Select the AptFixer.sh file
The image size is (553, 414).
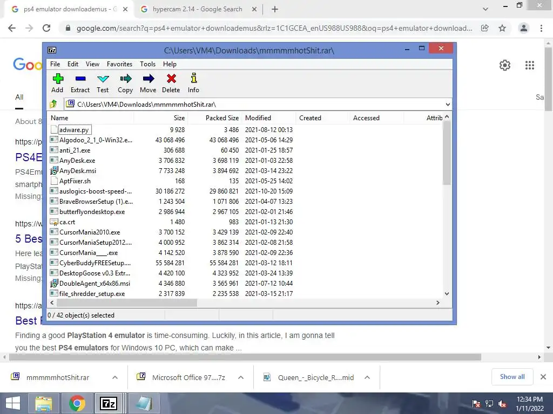tap(75, 181)
